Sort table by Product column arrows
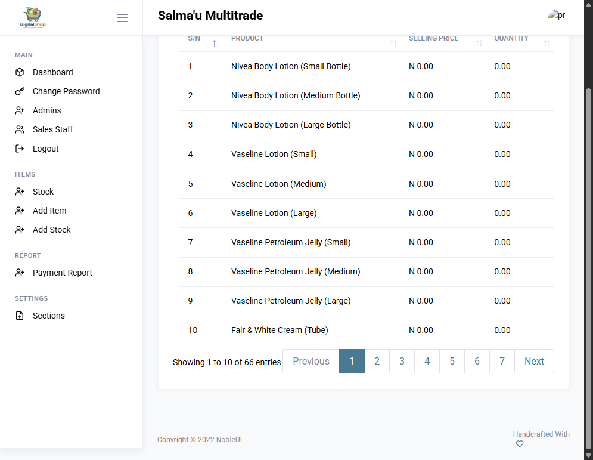Viewport: 593px width, 460px height. 393,43
